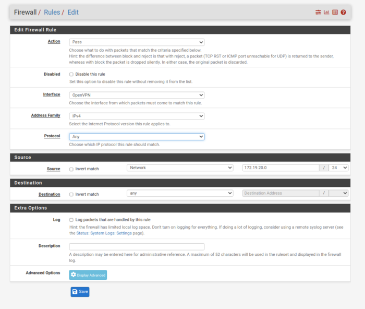This screenshot has height=309, width=365.
Task: Click the Protocol field label
Action: (52, 136)
